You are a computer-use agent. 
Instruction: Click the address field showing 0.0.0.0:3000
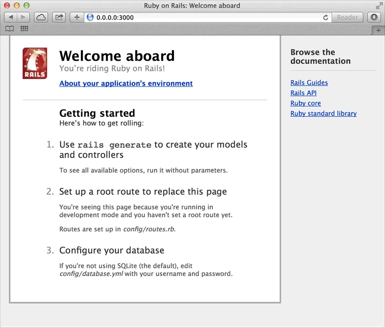(x=208, y=17)
